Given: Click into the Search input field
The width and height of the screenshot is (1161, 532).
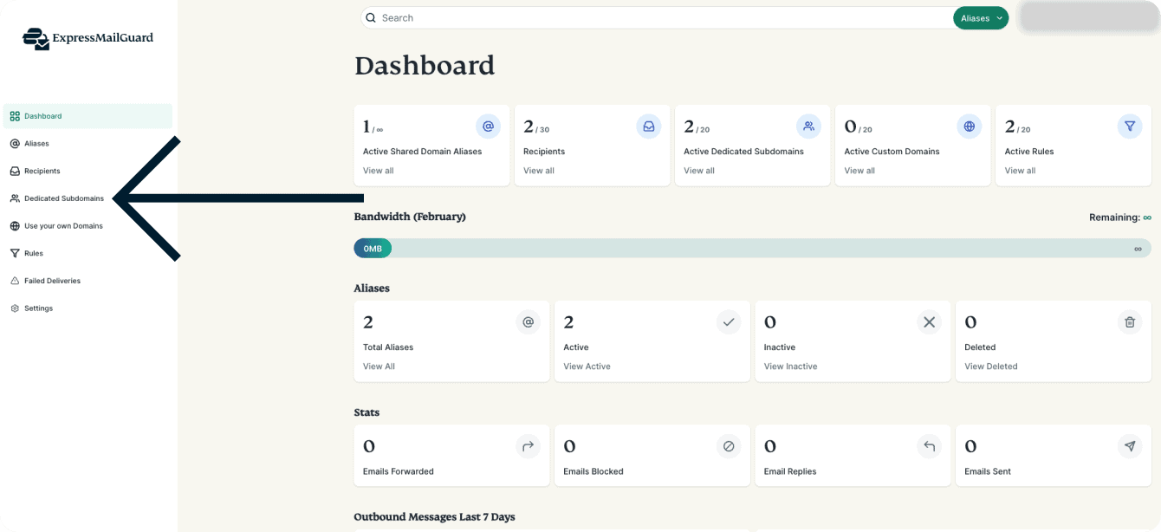Looking at the screenshot, I should tap(658, 18).
